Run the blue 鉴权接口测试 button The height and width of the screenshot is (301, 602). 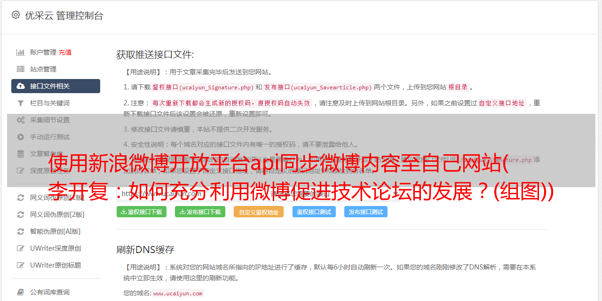pyautogui.click(x=314, y=212)
